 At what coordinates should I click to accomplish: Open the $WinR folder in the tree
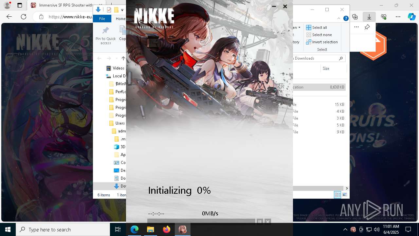[x=118, y=84]
